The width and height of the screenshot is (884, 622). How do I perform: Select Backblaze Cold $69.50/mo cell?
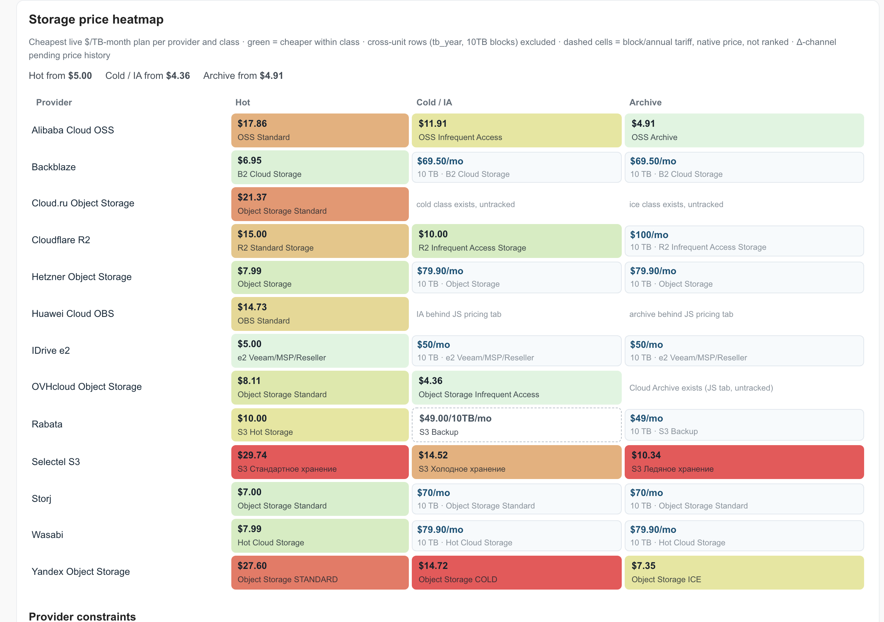pyautogui.click(x=516, y=167)
